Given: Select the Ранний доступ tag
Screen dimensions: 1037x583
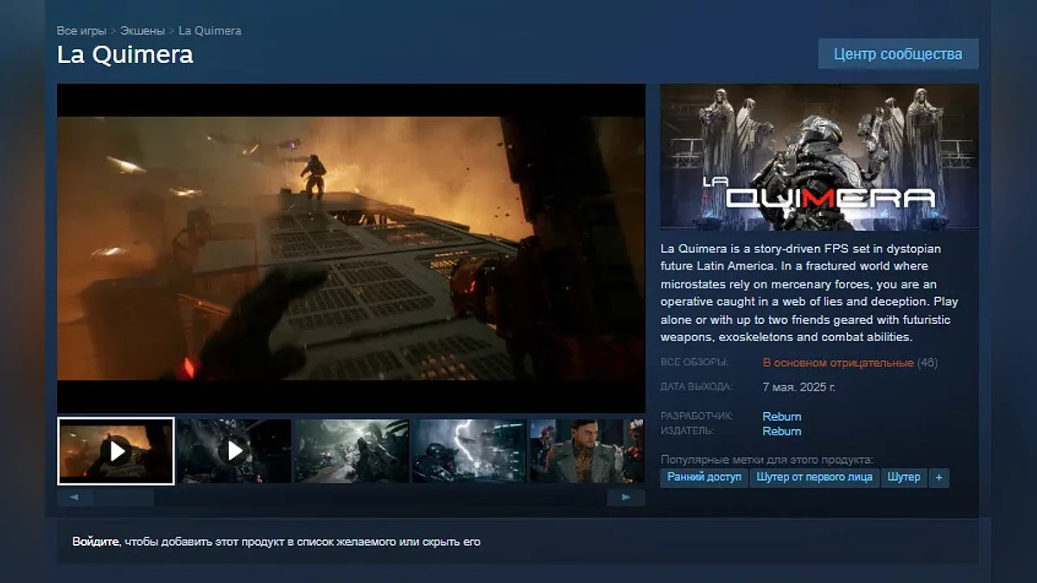Looking at the screenshot, I should [703, 478].
